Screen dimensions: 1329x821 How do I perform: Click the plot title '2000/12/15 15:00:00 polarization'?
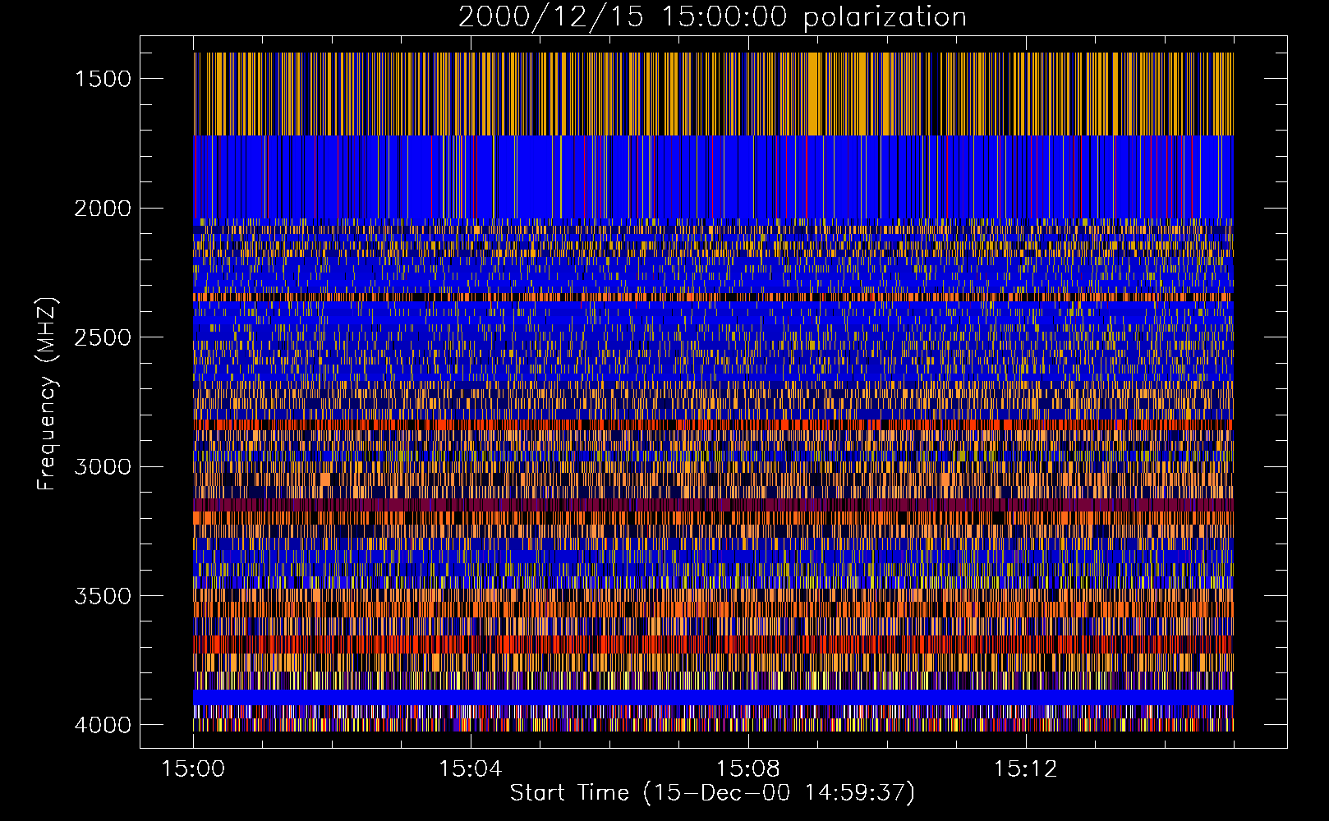pyautogui.click(x=712, y=17)
